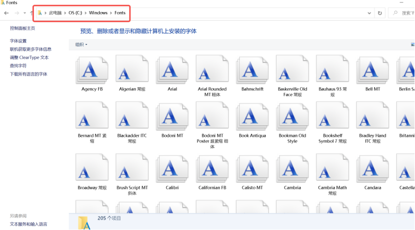Select Blackadder ITC 常规 font

pos(132,115)
